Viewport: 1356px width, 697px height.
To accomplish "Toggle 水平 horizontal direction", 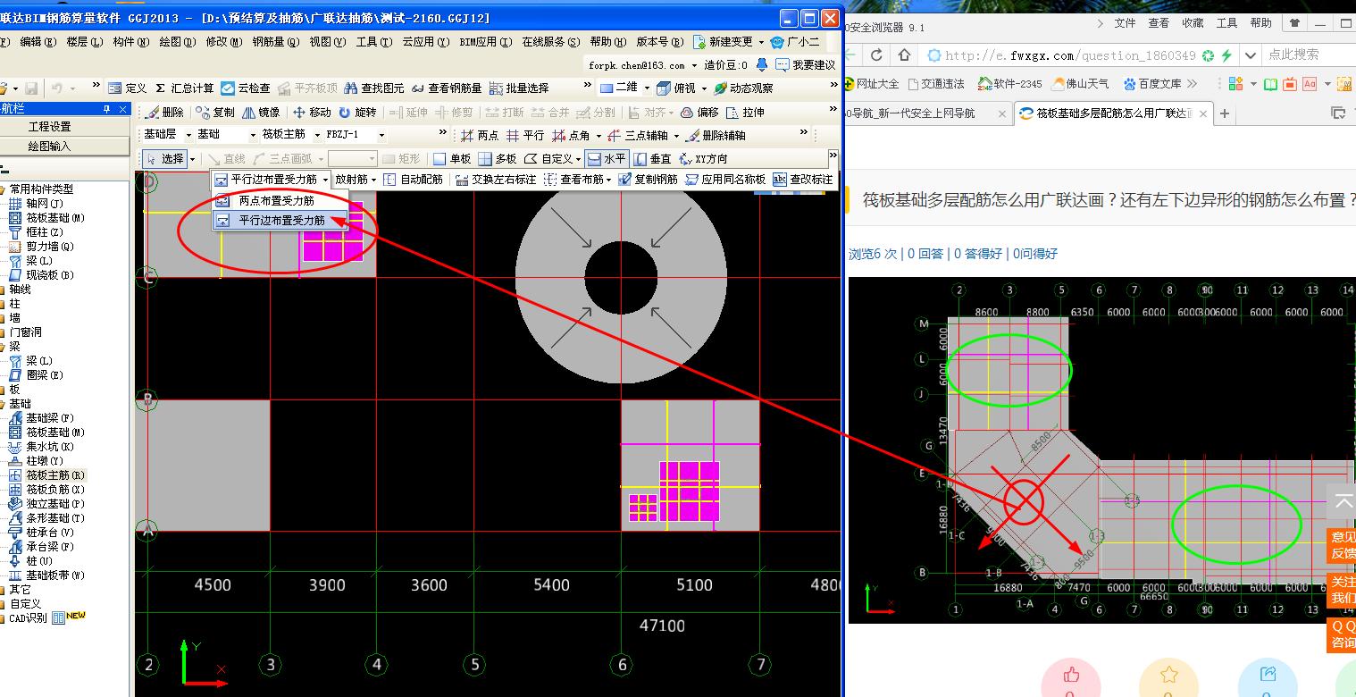I will (607, 159).
